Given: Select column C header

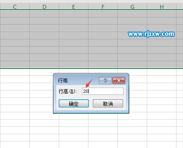Looking at the screenshot, I should coord(15,6).
